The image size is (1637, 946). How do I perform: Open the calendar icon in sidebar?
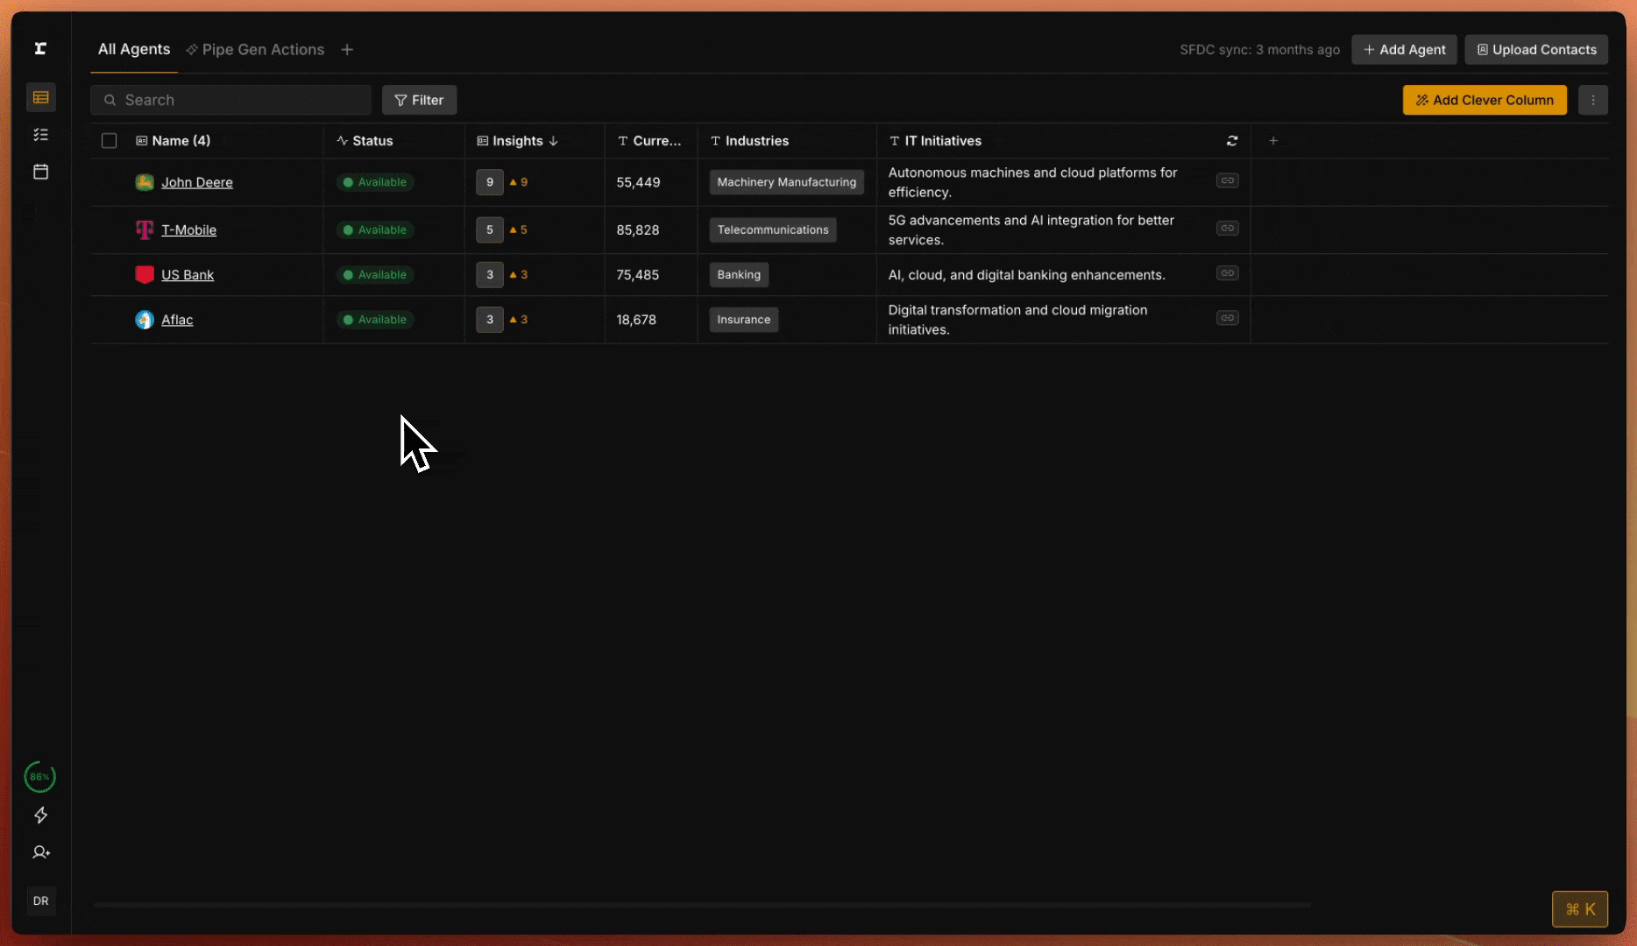pyautogui.click(x=40, y=172)
